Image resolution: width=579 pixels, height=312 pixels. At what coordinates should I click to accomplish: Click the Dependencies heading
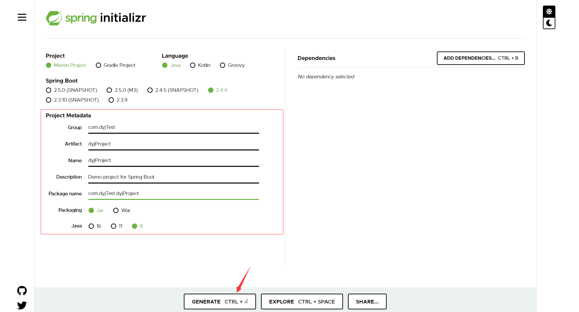(316, 58)
